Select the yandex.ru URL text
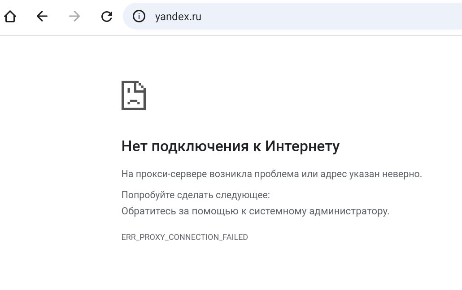 coord(178,17)
